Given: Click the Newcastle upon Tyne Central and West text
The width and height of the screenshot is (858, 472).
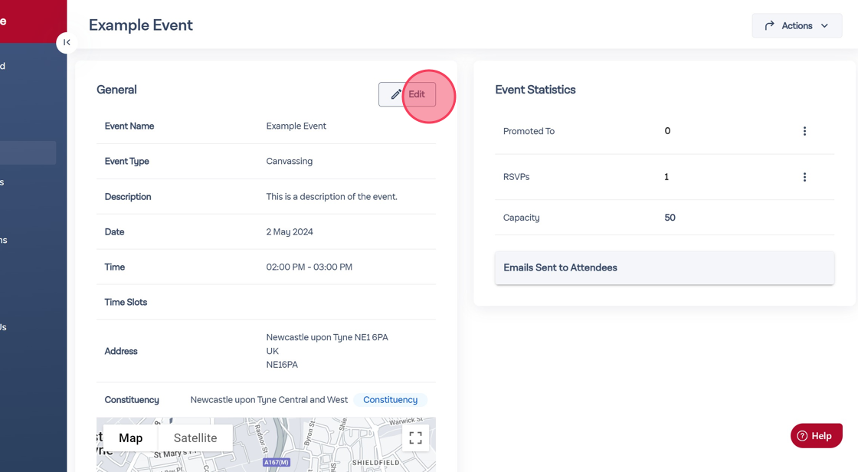Looking at the screenshot, I should click(269, 400).
